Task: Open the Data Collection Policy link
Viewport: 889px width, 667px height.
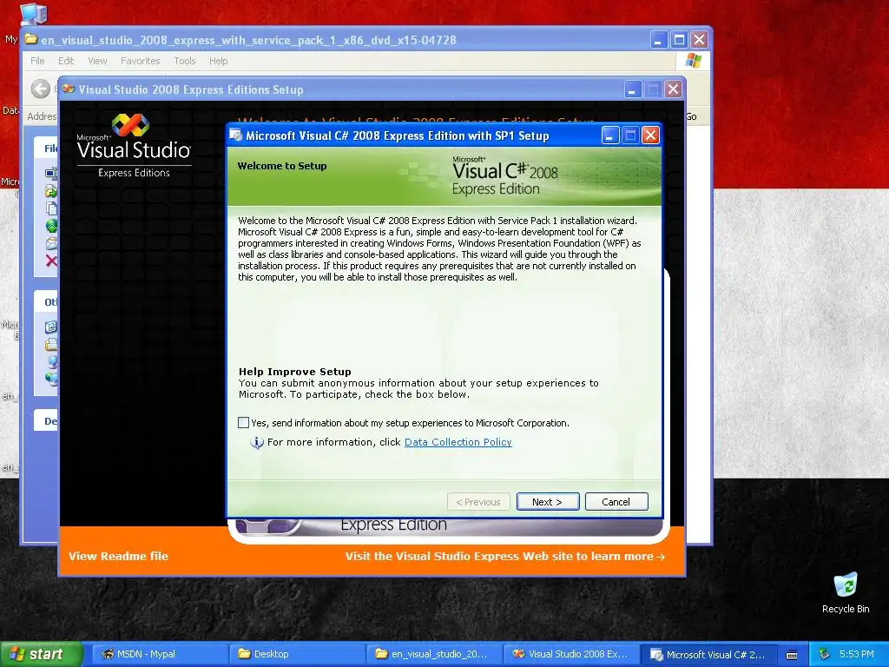Action: click(458, 442)
